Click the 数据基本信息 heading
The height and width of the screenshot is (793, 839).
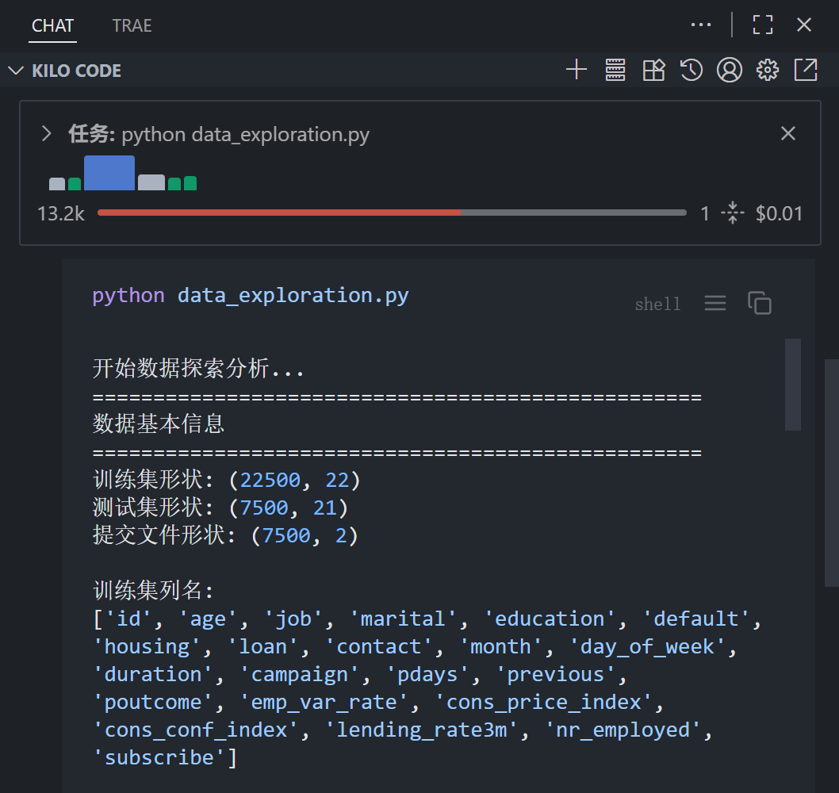[x=159, y=423]
